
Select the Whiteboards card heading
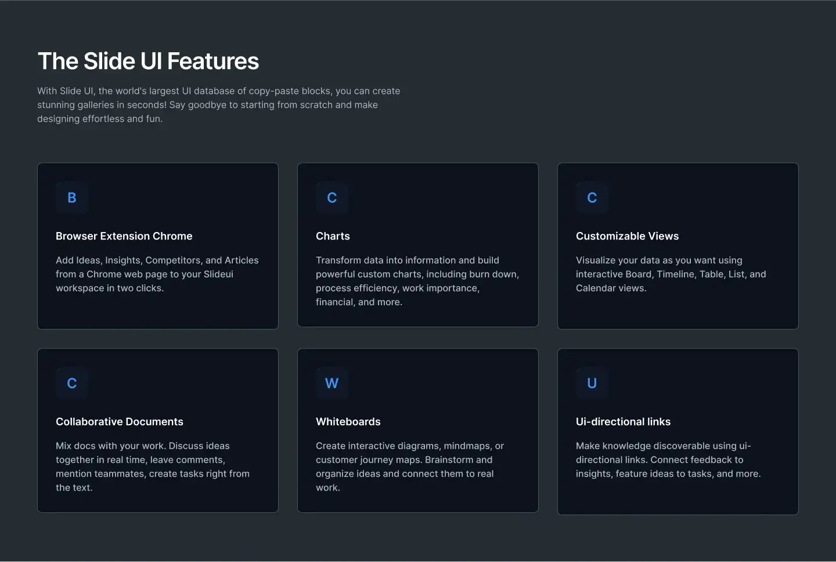coord(348,422)
